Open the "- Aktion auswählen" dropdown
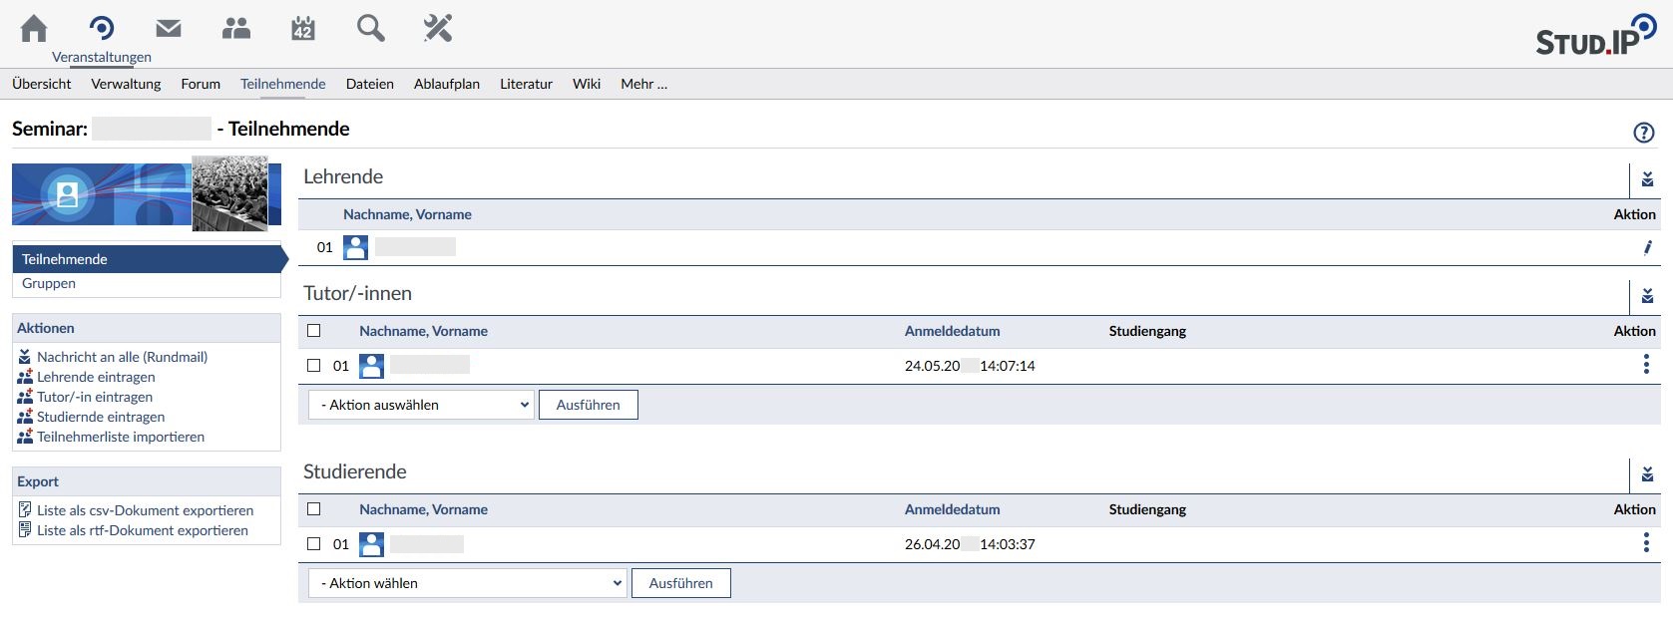This screenshot has width=1673, height=619. [x=422, y=405]
